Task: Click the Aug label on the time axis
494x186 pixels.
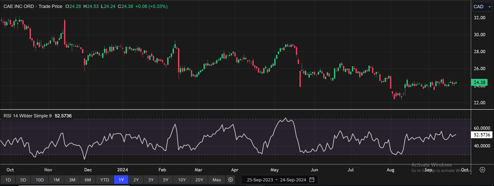Action: click(x=390, y=170)
